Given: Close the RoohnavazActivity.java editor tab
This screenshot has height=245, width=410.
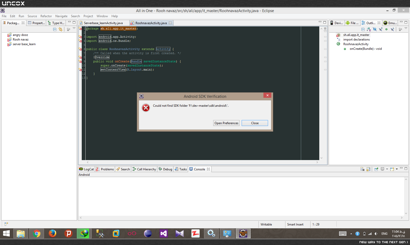Looking at the screenshot, I should coord(170,23).
